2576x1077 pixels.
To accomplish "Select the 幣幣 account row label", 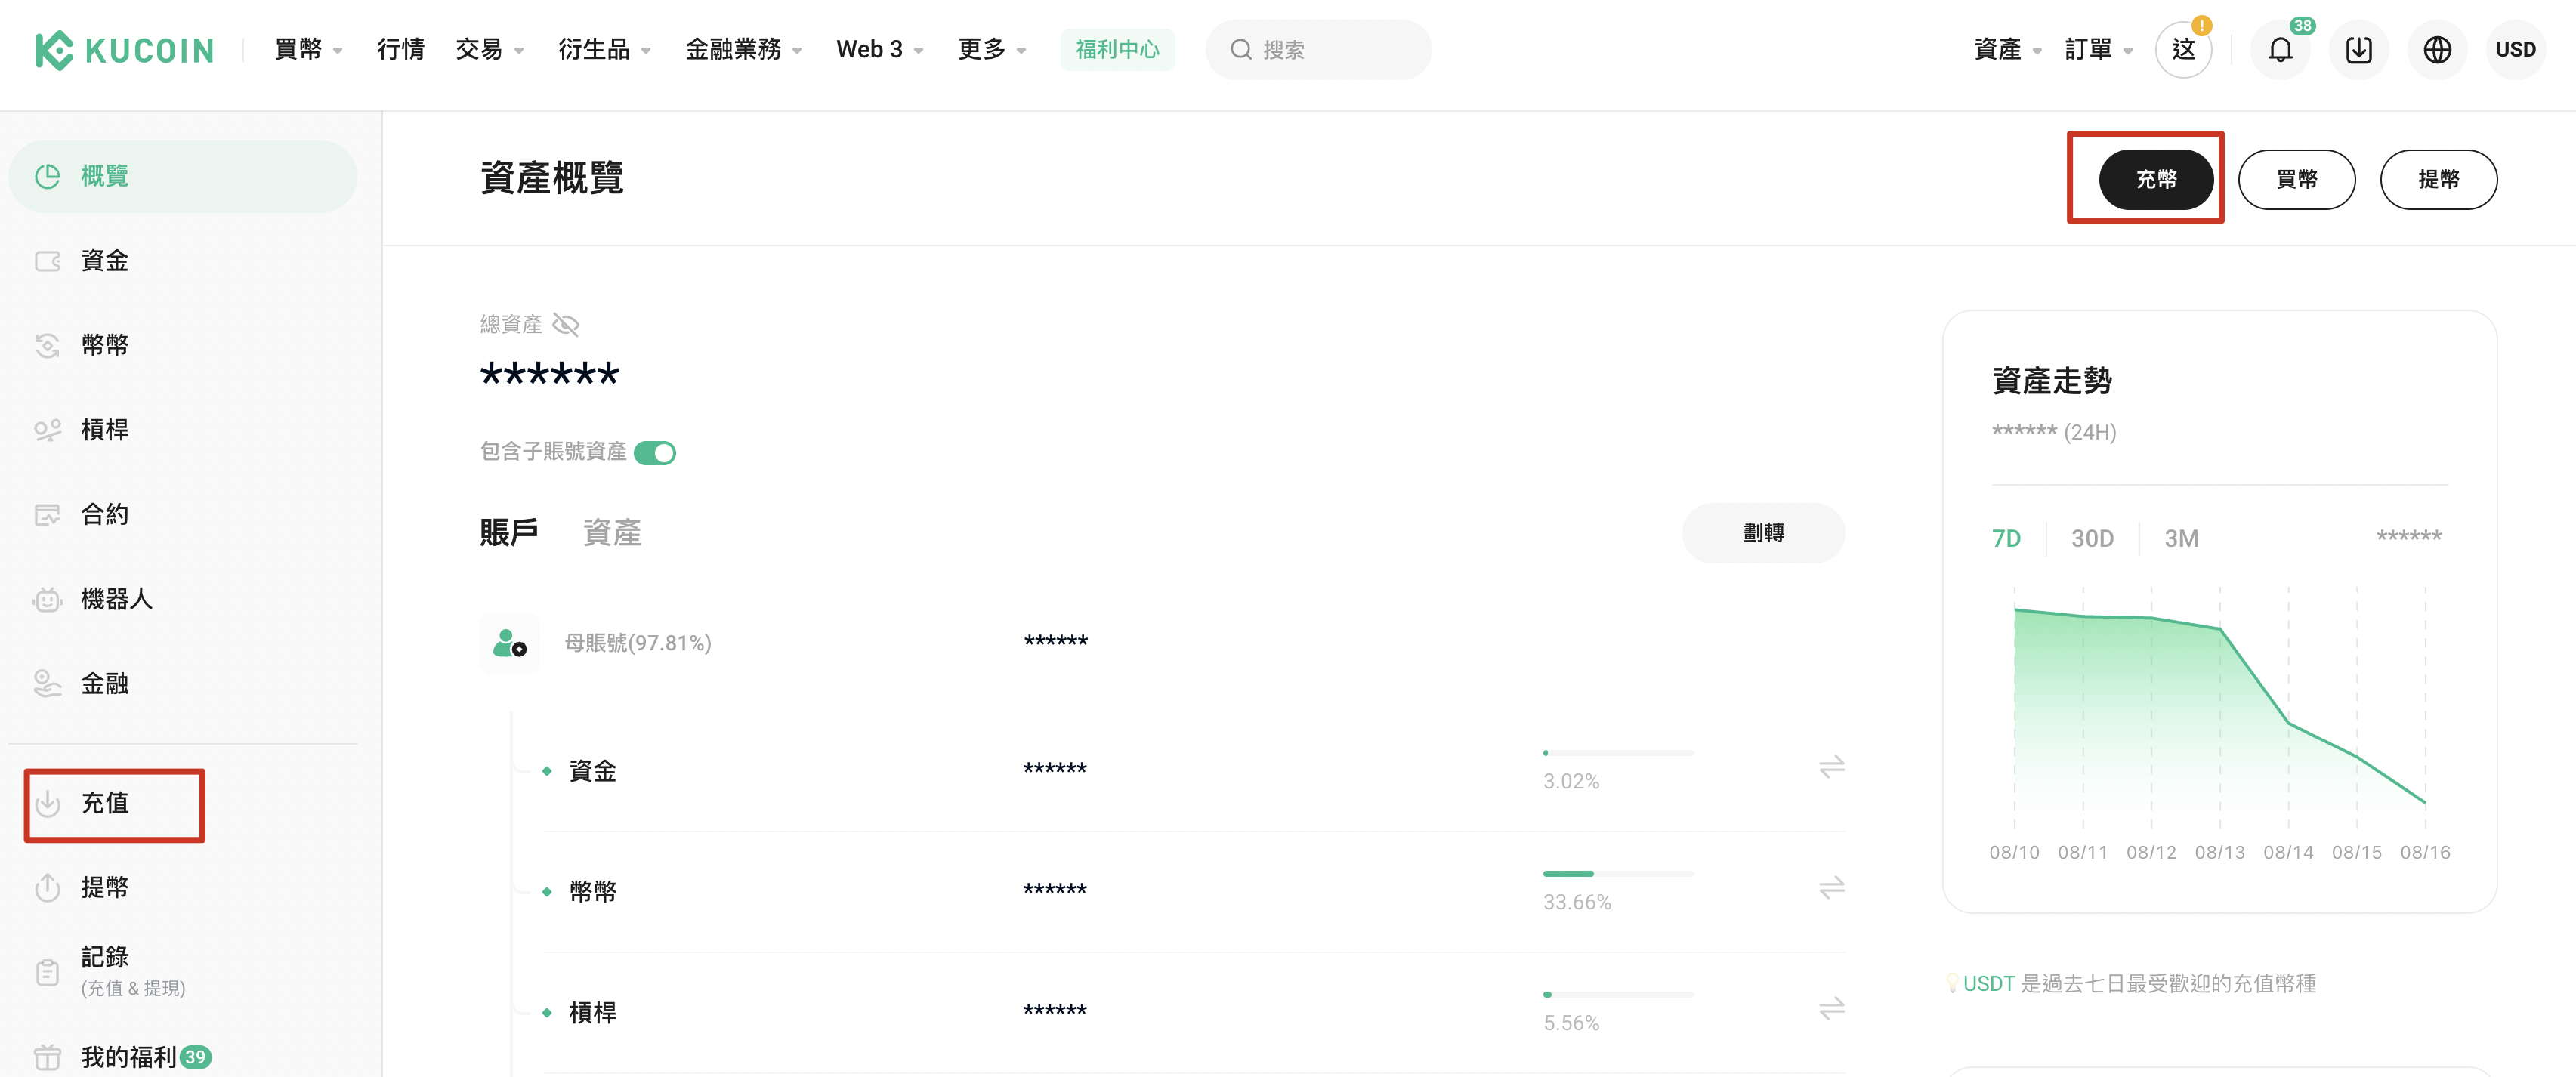I will 592,891.
